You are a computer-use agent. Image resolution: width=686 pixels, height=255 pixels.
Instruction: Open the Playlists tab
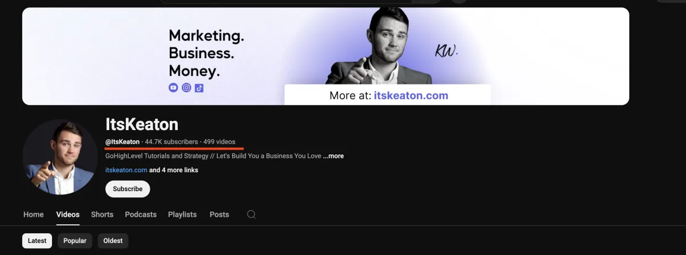(182, 214)
